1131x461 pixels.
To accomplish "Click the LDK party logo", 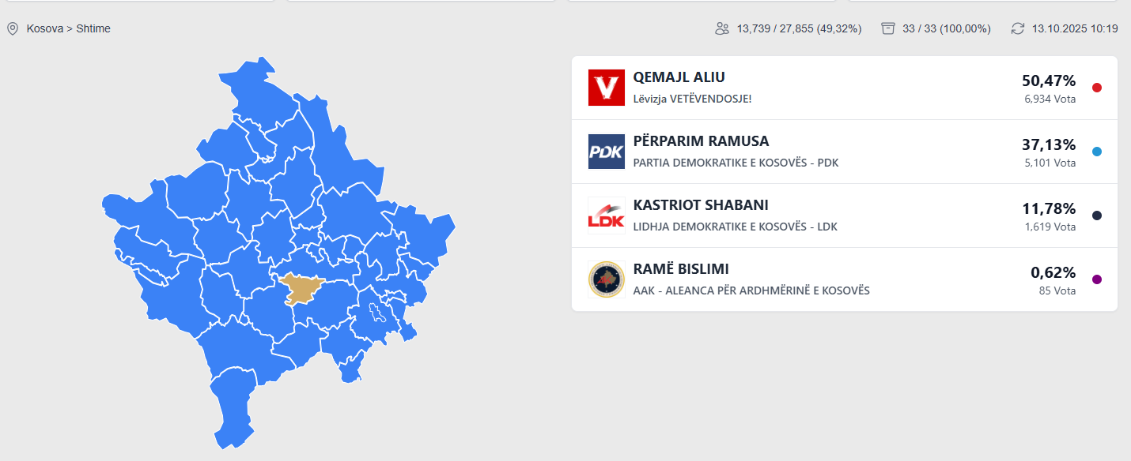I will click(x=607, y=216).
